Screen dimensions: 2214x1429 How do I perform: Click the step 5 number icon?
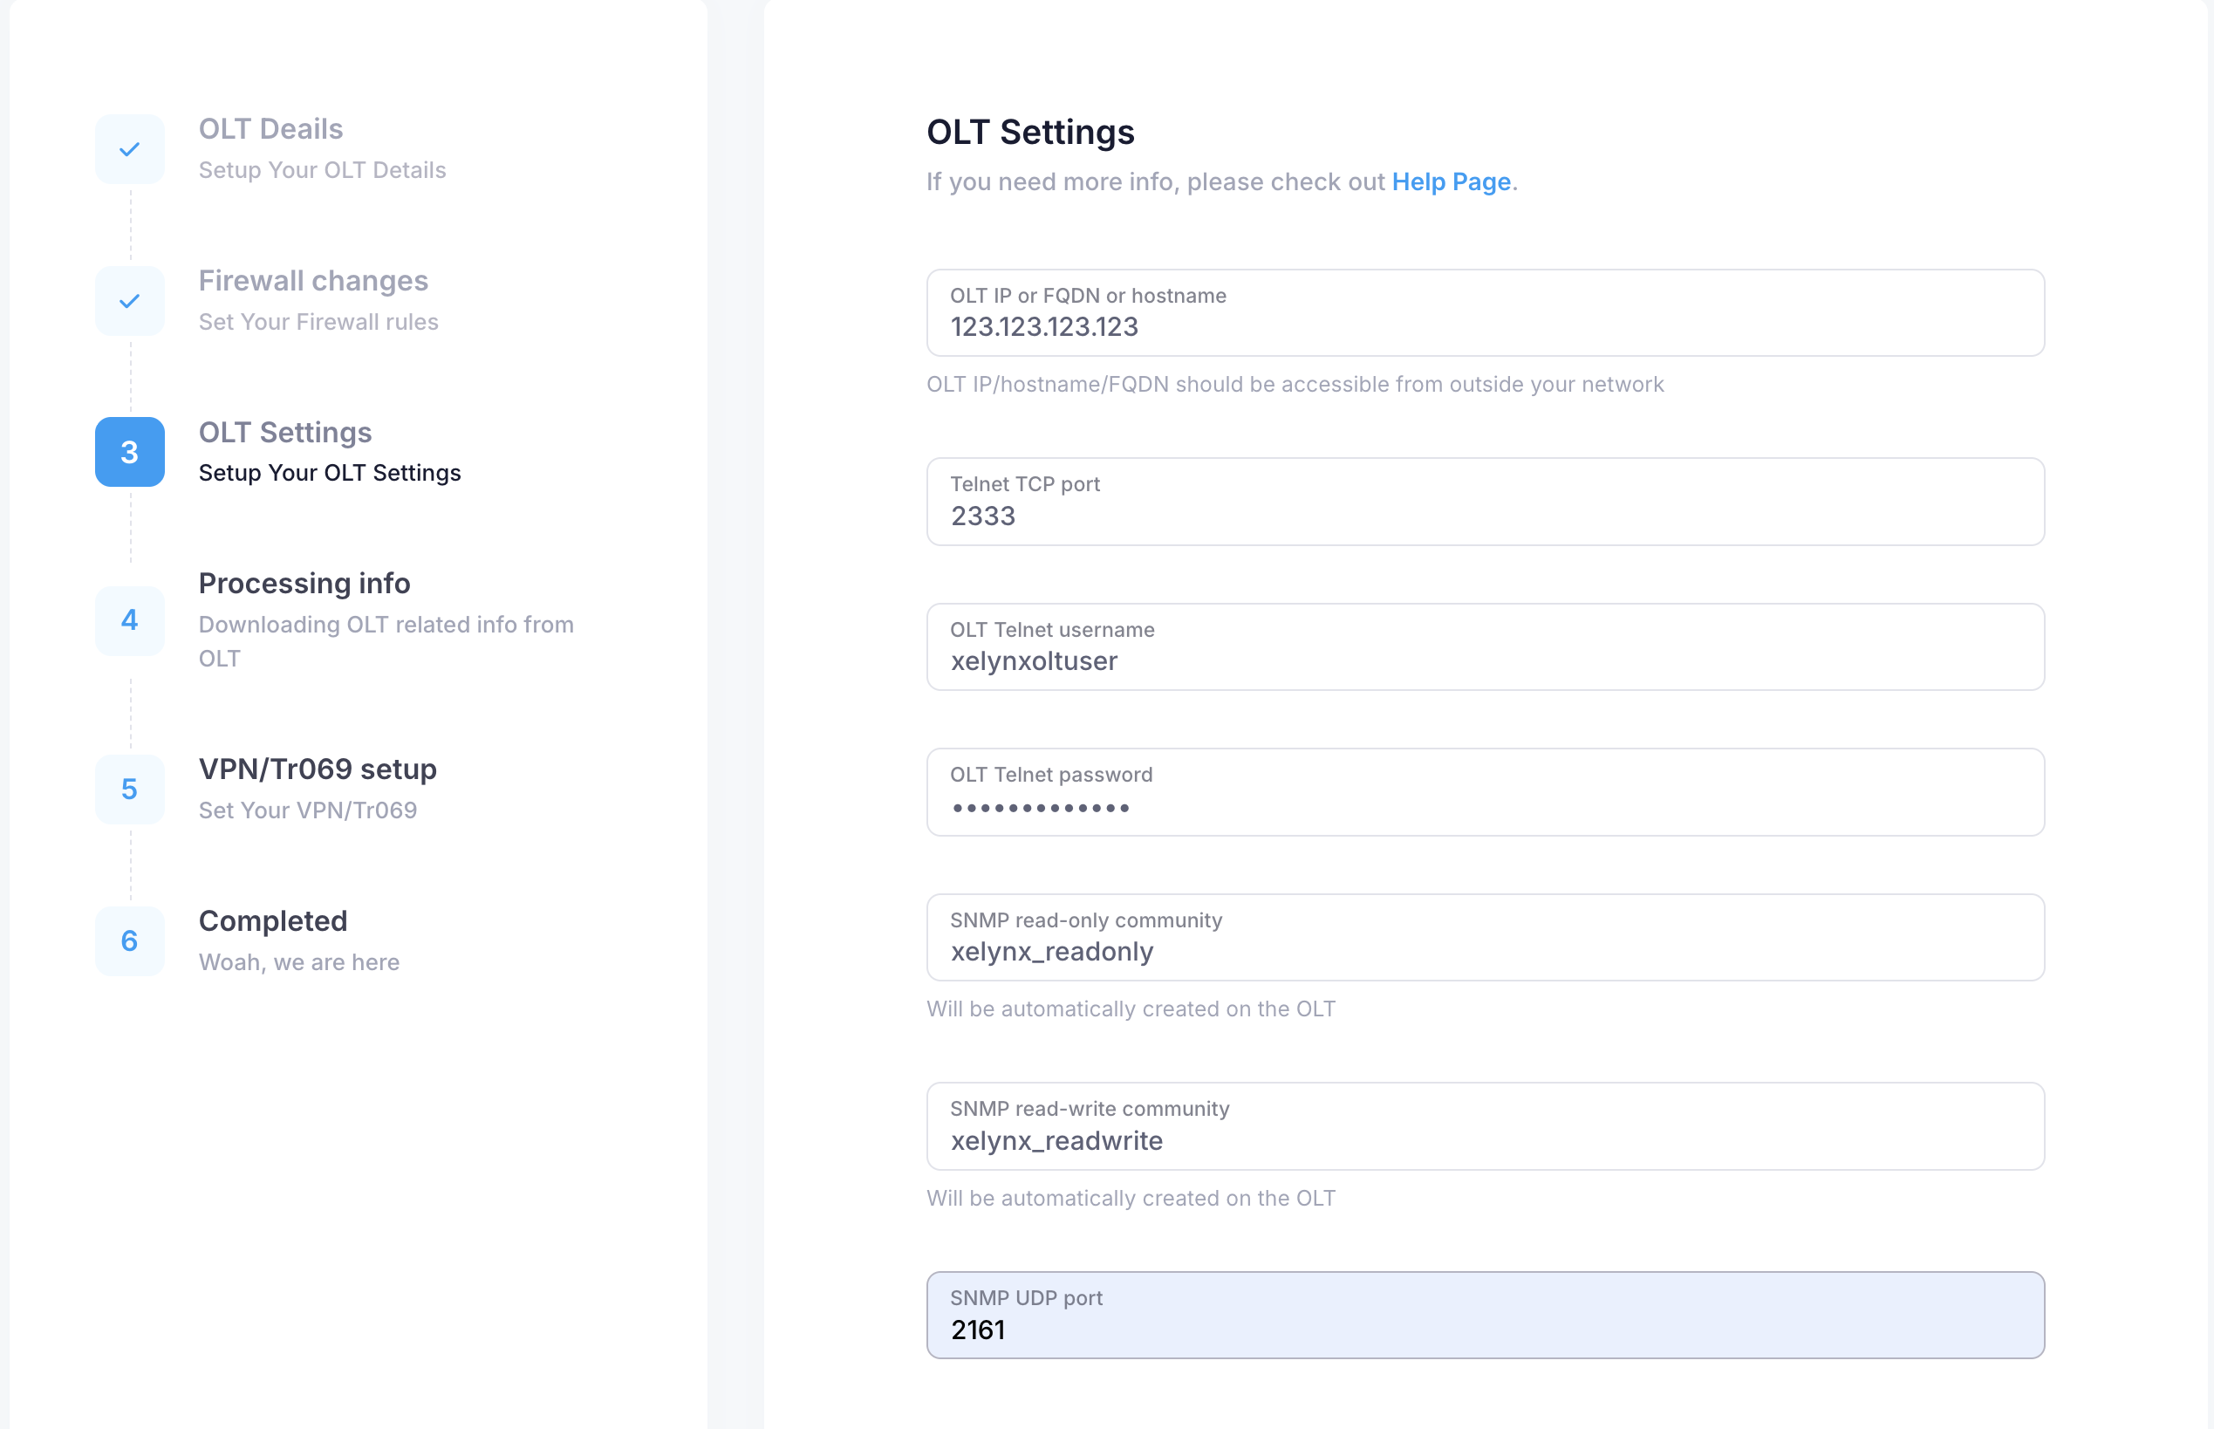tap(130, 789)
